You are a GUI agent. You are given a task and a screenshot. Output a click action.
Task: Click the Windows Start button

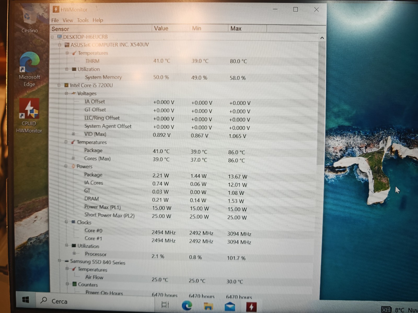click(26, 300)
